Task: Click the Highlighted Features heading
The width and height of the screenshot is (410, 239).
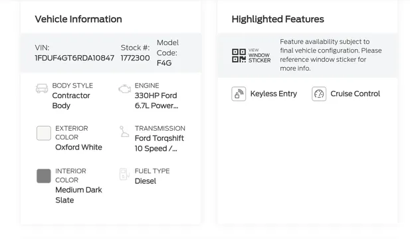Action: pos(278,19)
